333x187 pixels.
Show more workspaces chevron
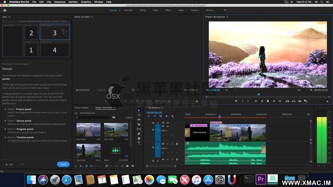click(225, 10)
